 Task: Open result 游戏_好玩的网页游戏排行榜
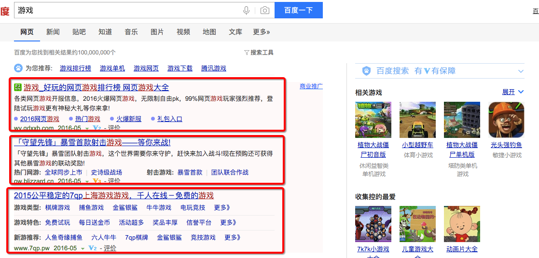coord(96,88)
